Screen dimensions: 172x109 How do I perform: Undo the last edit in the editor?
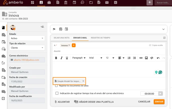point(158,58)
